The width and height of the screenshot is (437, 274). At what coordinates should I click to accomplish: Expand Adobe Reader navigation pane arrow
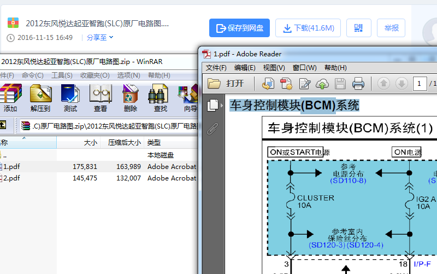(x=222, y=106)
